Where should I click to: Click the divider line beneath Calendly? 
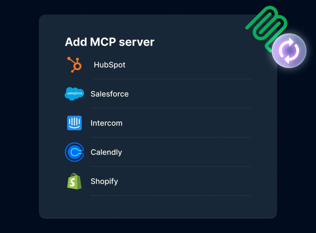171,166
